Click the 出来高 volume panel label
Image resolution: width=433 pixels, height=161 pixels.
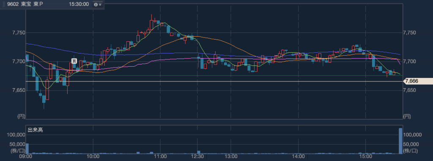[36, 130]
